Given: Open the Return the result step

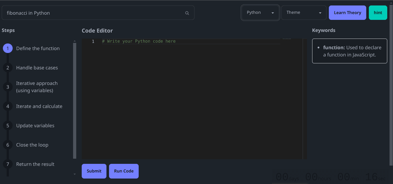Looking at the screenshot, I should [35, 164].
